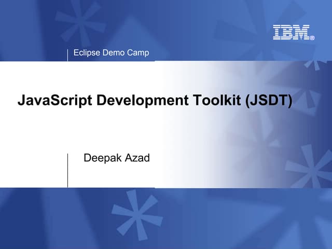The image size is (332, 249).
Task: Click the white asterisk at the right edge
Action: click(x=311, y=166)
